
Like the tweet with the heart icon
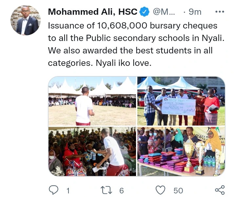[160, 190]
